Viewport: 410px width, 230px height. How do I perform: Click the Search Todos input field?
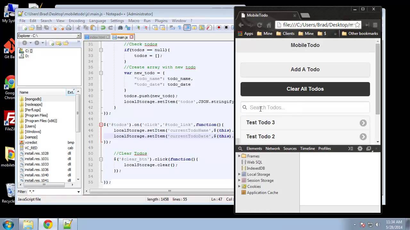305,108
